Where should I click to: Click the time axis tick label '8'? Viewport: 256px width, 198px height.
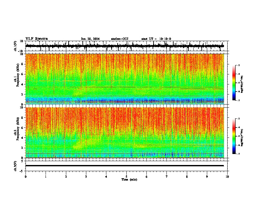click(187, 177)
